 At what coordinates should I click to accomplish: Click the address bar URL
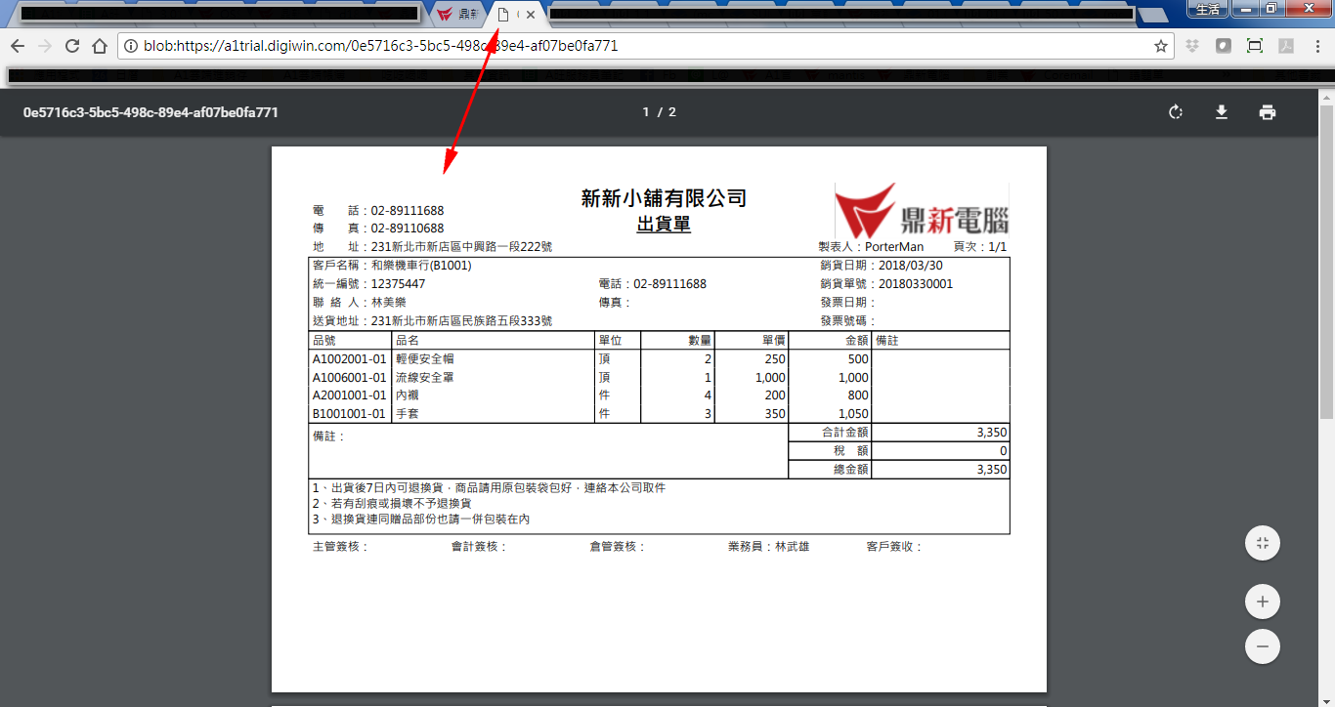point(381,46)
